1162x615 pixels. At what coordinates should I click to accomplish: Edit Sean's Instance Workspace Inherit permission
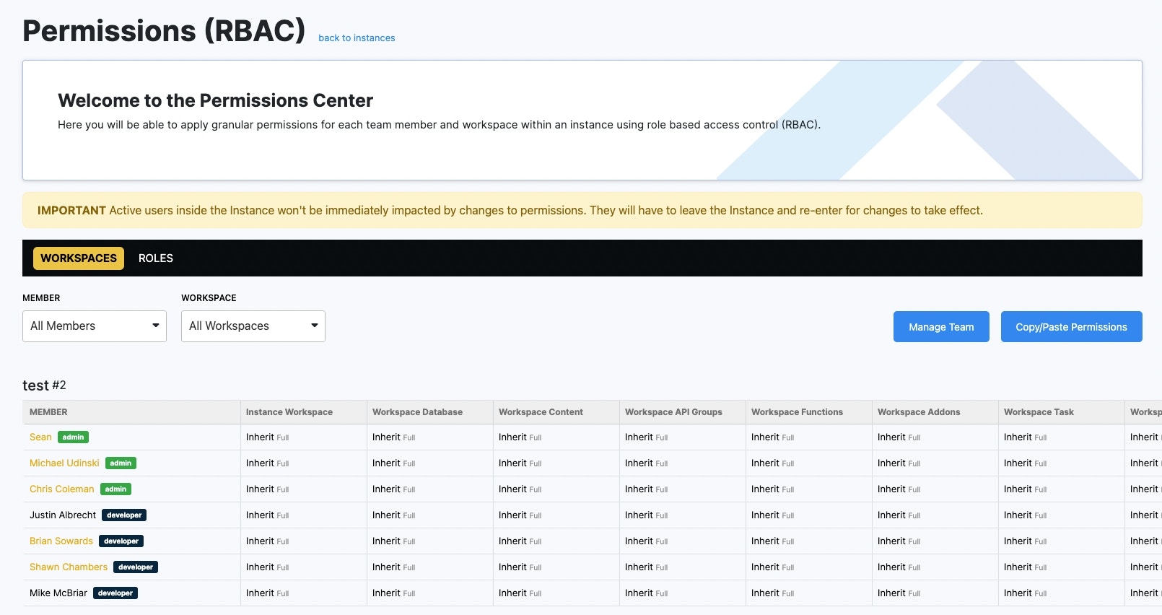(267, 437)
